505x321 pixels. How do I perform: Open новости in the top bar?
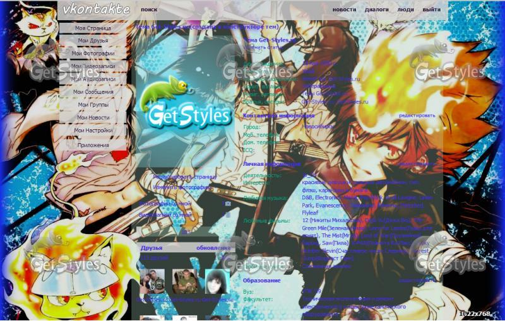tap(344, 10)
